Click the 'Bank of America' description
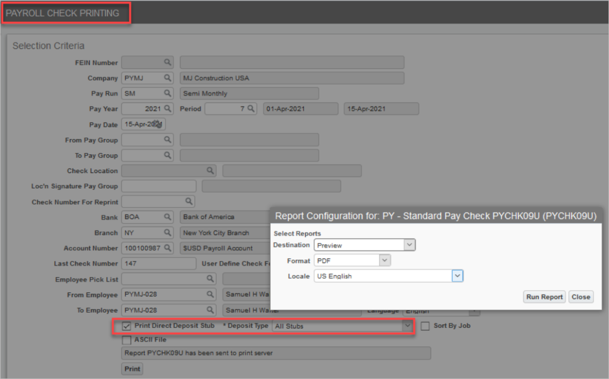This screenshot has height=379, width=609. (208, 217)
